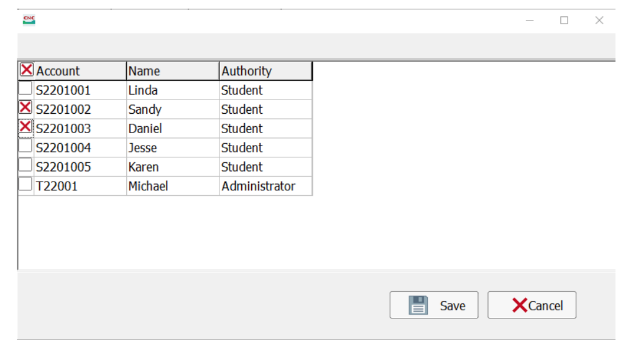The height and width of the screenshot is (352, 636).
Task: Toggle the select-all checkbox in Account header
Action: pyautogui.click(x=26, y=70)
